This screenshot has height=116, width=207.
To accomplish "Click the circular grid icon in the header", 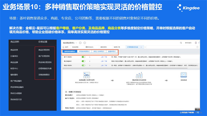I will click(85, 43).
